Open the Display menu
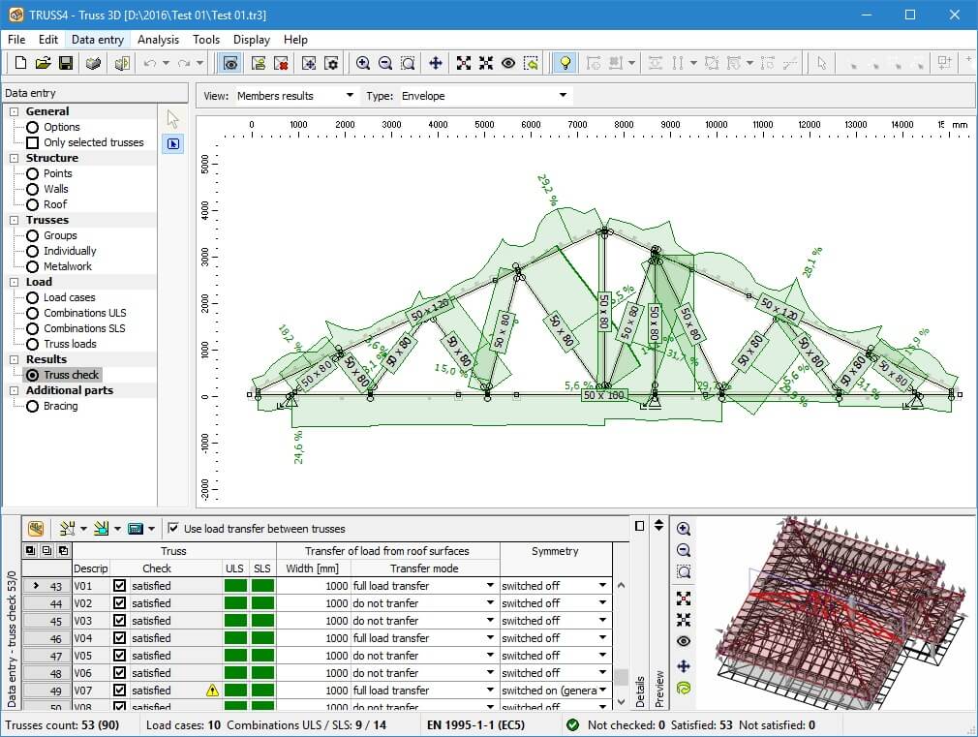The image size is (978, 737). [252, 40]
